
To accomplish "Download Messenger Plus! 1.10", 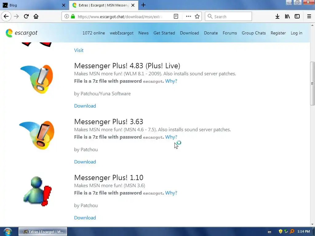I will [x=85, y=218].
